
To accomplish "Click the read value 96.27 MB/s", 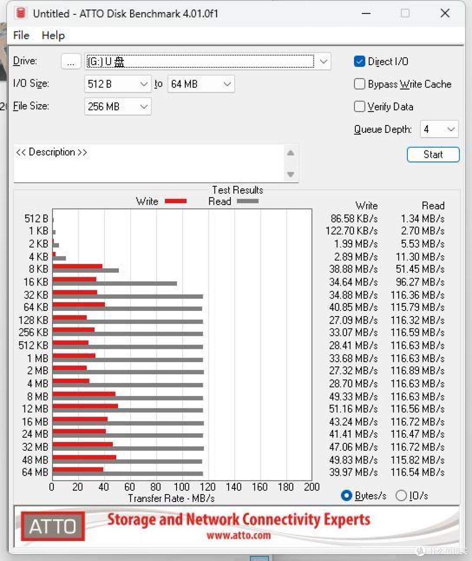I will (x=420, y=282).
